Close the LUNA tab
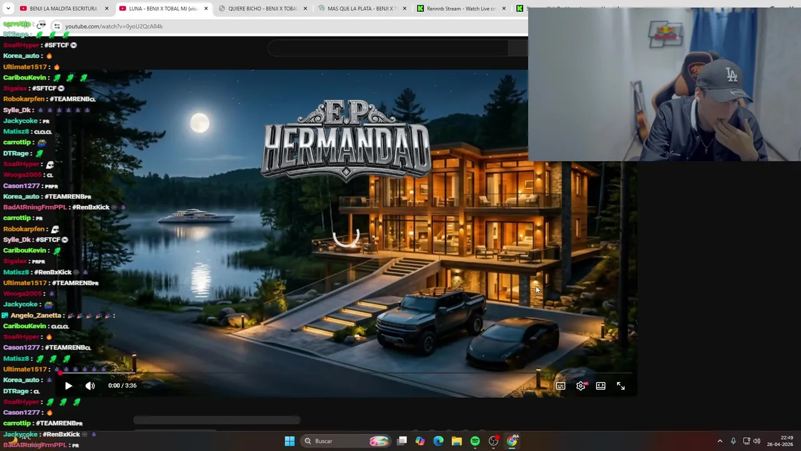The image size is (801, 451). click(x=206, y=9)
